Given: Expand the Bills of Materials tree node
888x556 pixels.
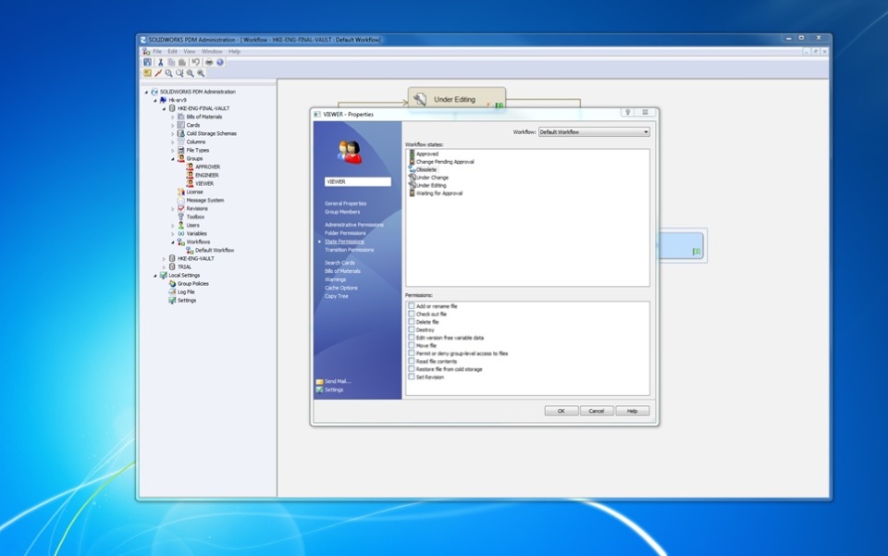Looking at the screenshot, I should 173,117.
